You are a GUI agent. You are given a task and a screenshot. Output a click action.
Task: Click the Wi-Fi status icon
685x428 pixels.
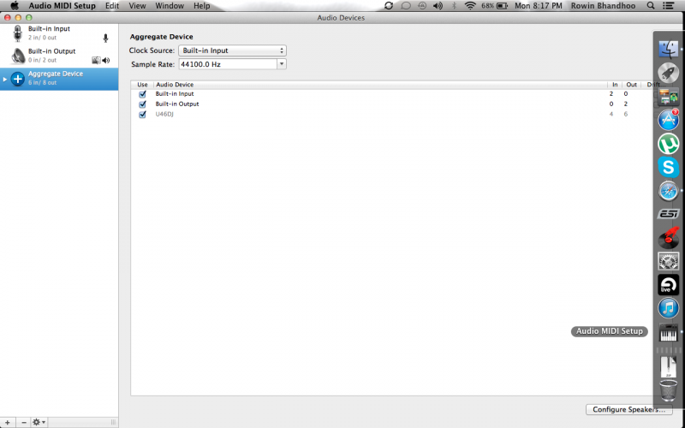coord(470,6)
